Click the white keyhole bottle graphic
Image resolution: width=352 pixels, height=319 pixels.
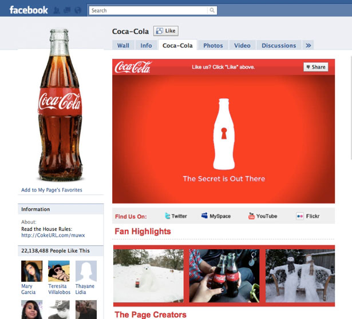coord(224,134)
